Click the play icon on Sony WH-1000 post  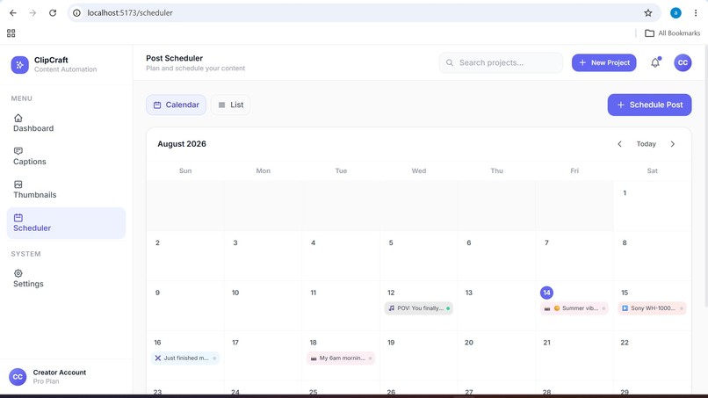pyautogui.click(x=625, y=308)
